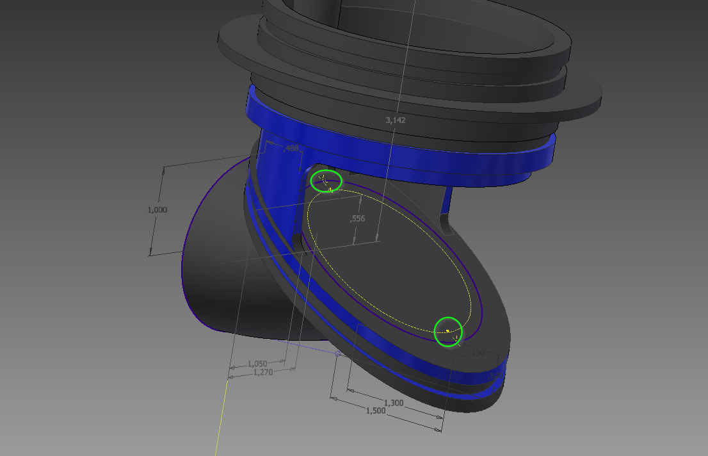Select the ,570 thickness dimension on the right

495,375
